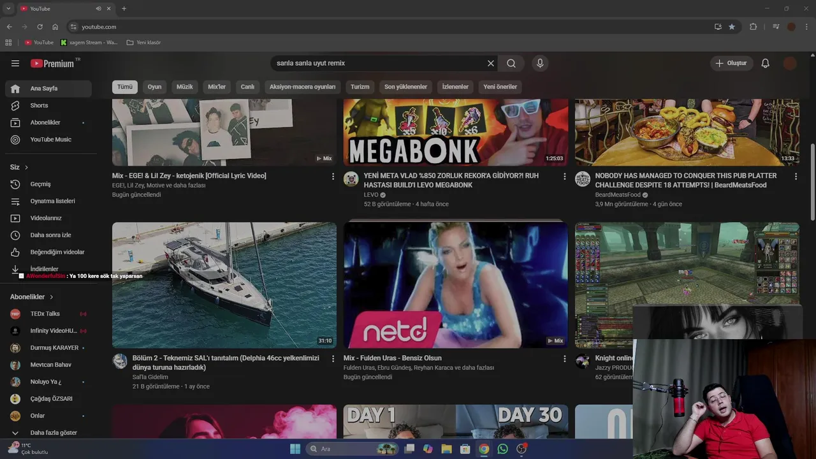Play the sailboat Teknemiz SAL thumbnail
This screenshot has height=459, width=816.
click(x=224, y=285)
